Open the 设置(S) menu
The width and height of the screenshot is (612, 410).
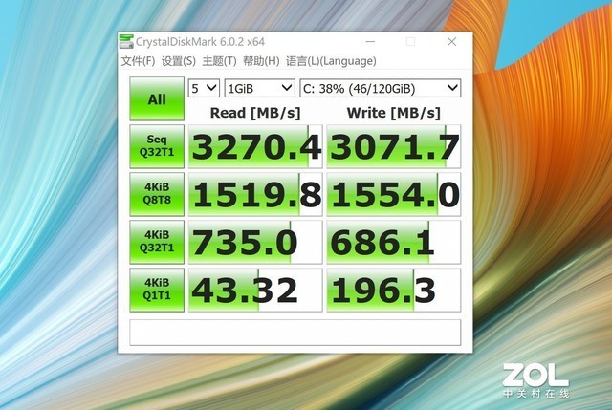179,61
